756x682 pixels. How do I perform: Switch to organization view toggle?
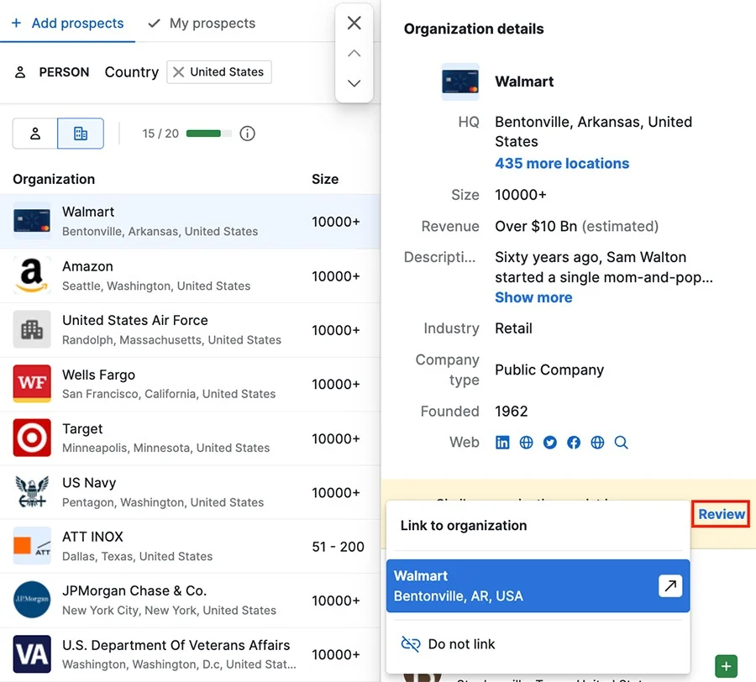[81, 134]
